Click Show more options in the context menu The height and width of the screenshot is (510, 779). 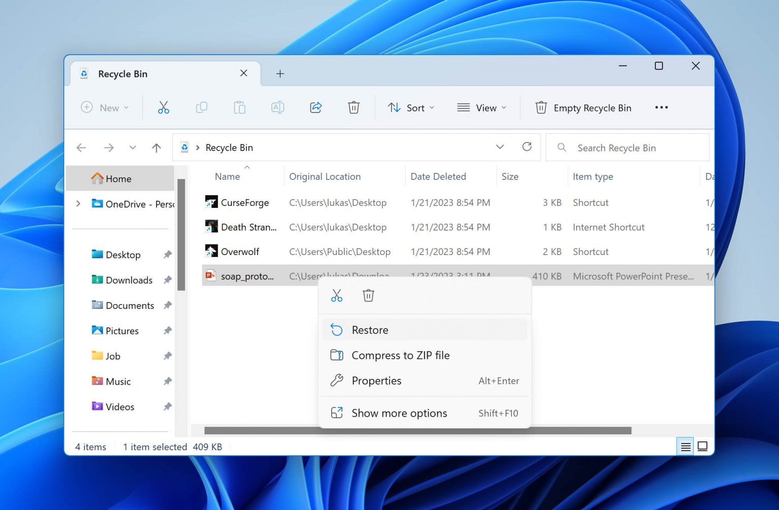point(399,413)
